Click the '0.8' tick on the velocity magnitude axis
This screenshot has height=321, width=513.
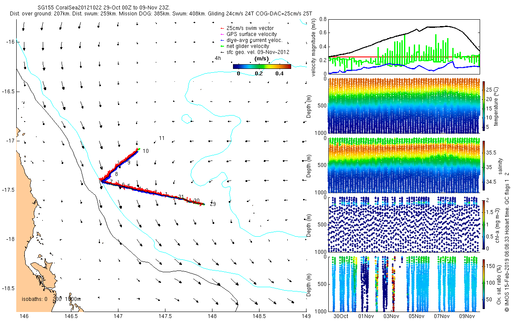pos(323,19)
